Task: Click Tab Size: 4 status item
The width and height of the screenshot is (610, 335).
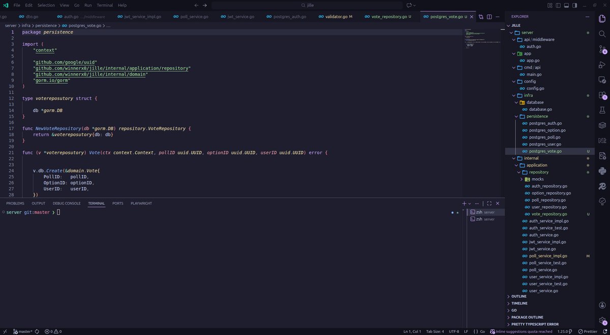Action: tap(435, 331)
